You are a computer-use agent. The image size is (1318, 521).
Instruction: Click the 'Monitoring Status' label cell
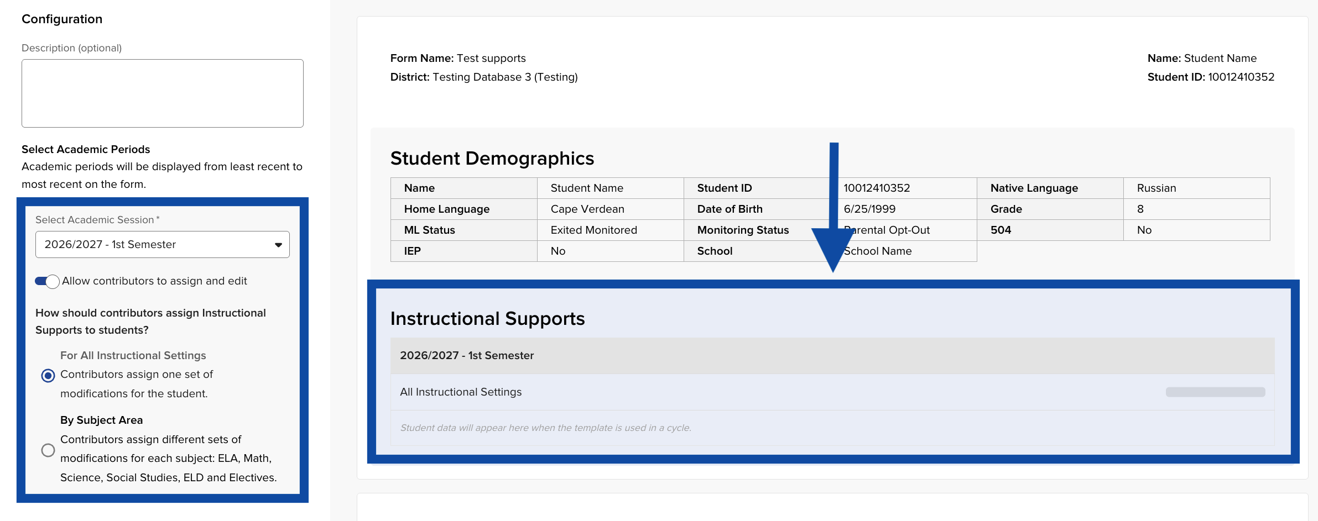coord(757,230)
